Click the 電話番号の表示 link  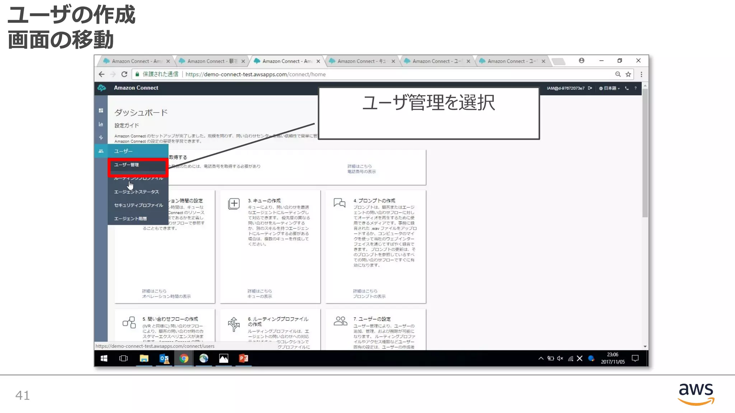tap(361, 172)
